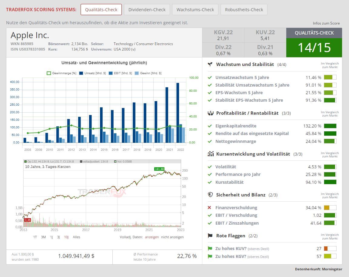Screen dimensions: 349x277
Task: Click the Kursentwicklung und Volatilität chart icon
Action: pyautogui.click(x=210, y=154)
